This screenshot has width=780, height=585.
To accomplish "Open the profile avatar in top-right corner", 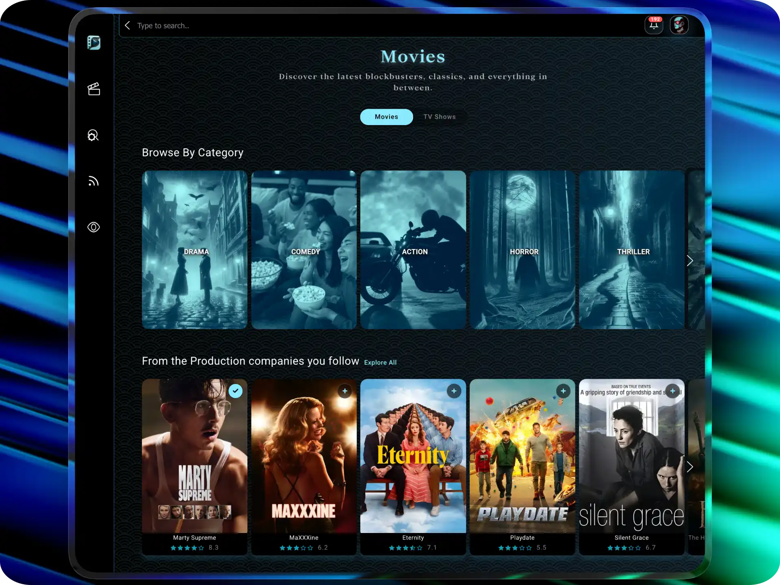I will point(679,25).
